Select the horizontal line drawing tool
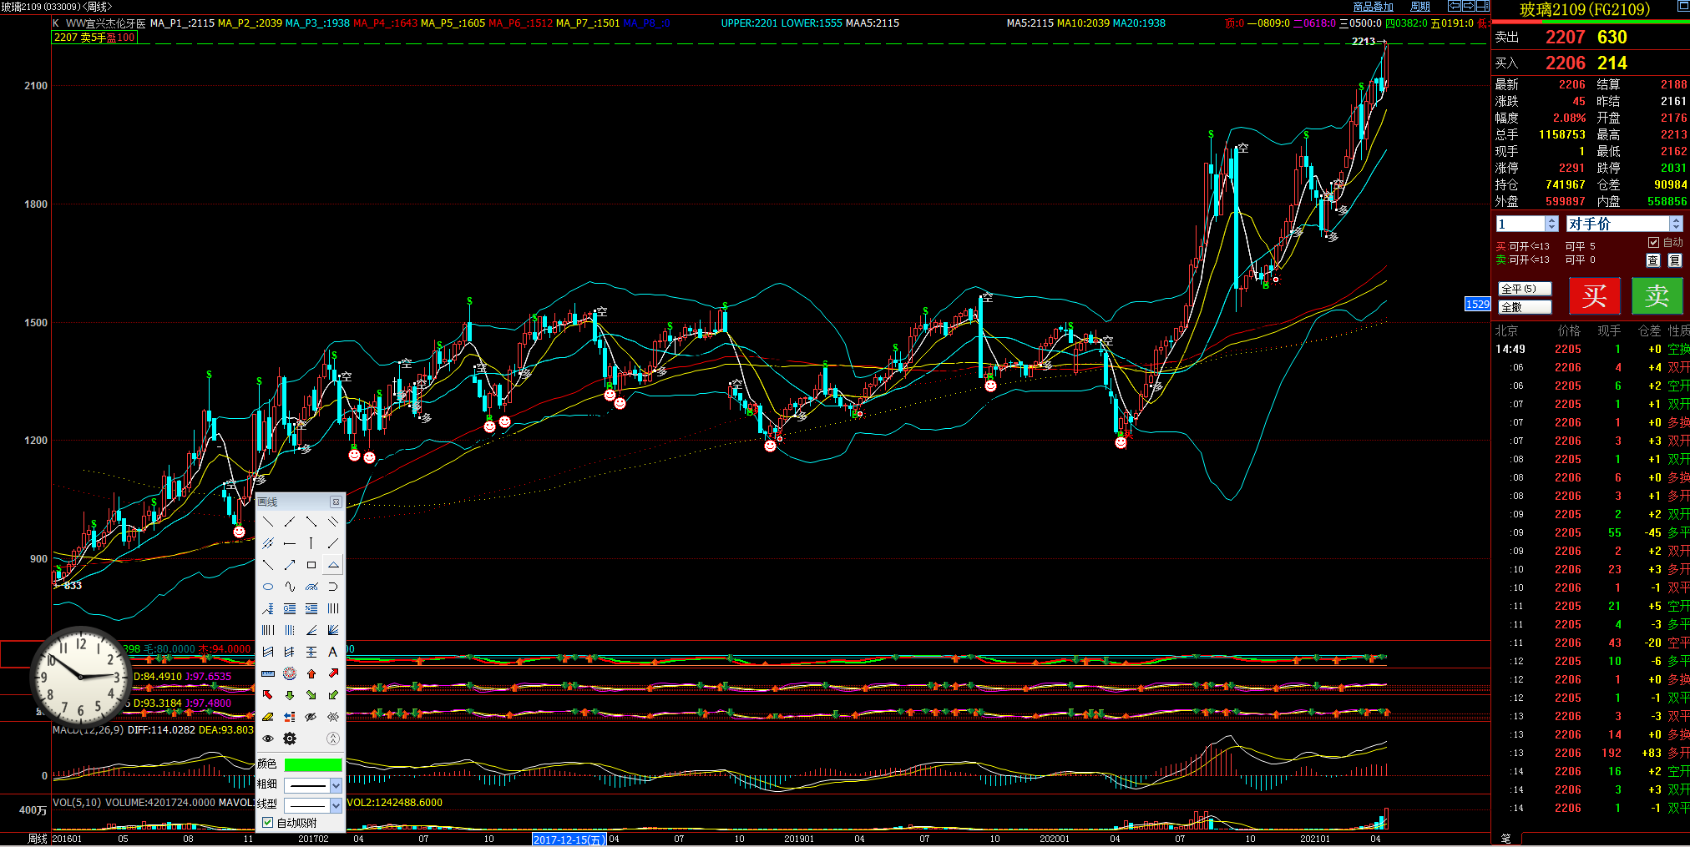Viewport: 1690px width, 847px height. click(290, 543)
